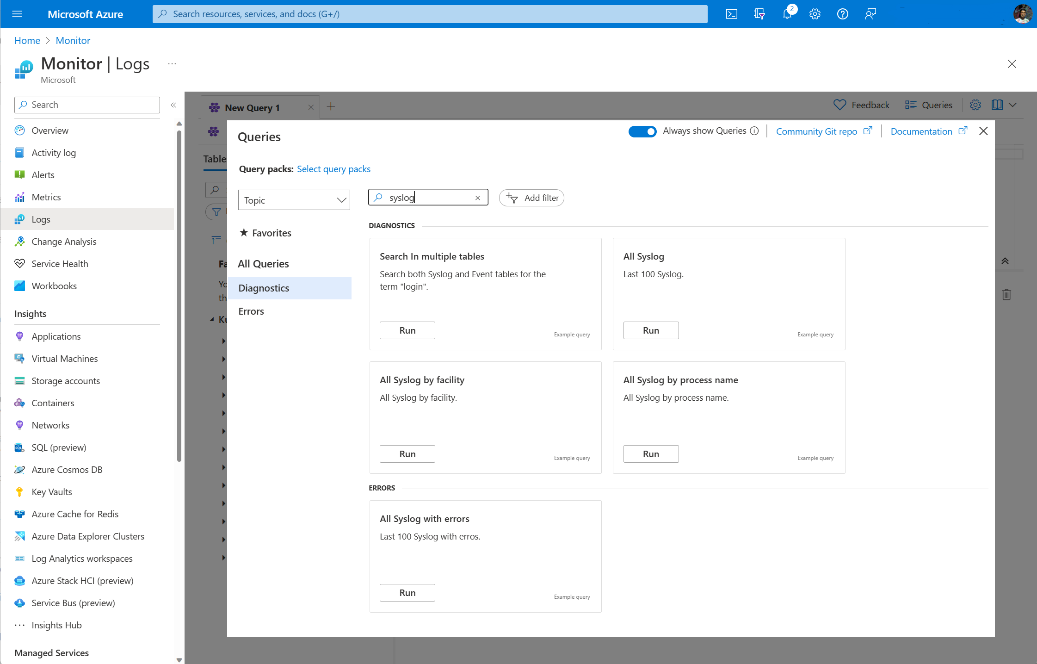Click the Key Vaults key icon
The width and height of the screenshot is (1037, 664).
pyautogui.click(x=19, y=492)
